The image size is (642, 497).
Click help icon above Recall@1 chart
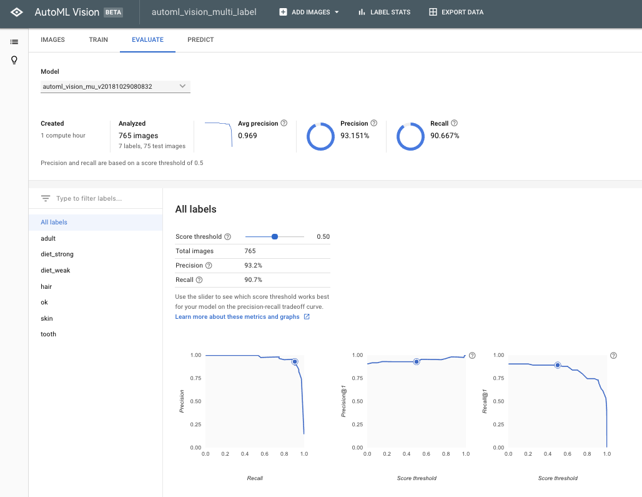click(613, 356)
